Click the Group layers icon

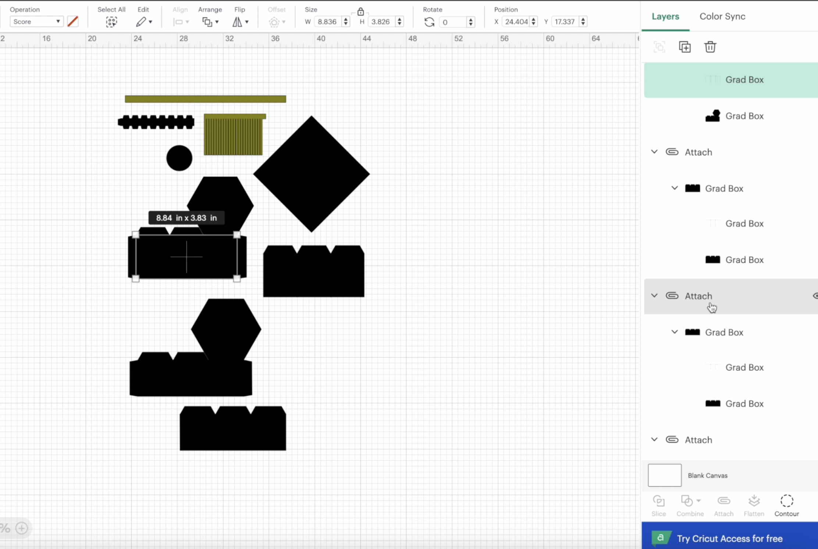point(659,47)
